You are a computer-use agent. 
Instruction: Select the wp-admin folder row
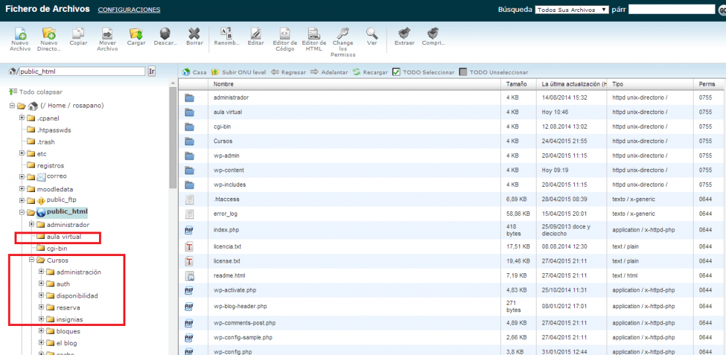pyautogui.click(x=452, y=156)
